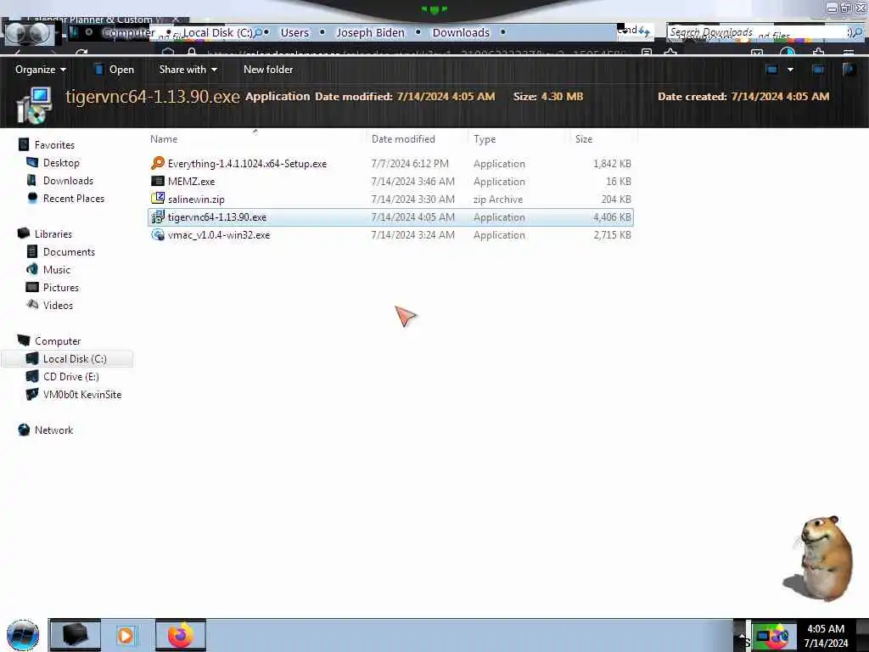869x652 pixels.
Task: Select the vmac_v1.0.4-win32.exe file icon
Action: (157, 234)
